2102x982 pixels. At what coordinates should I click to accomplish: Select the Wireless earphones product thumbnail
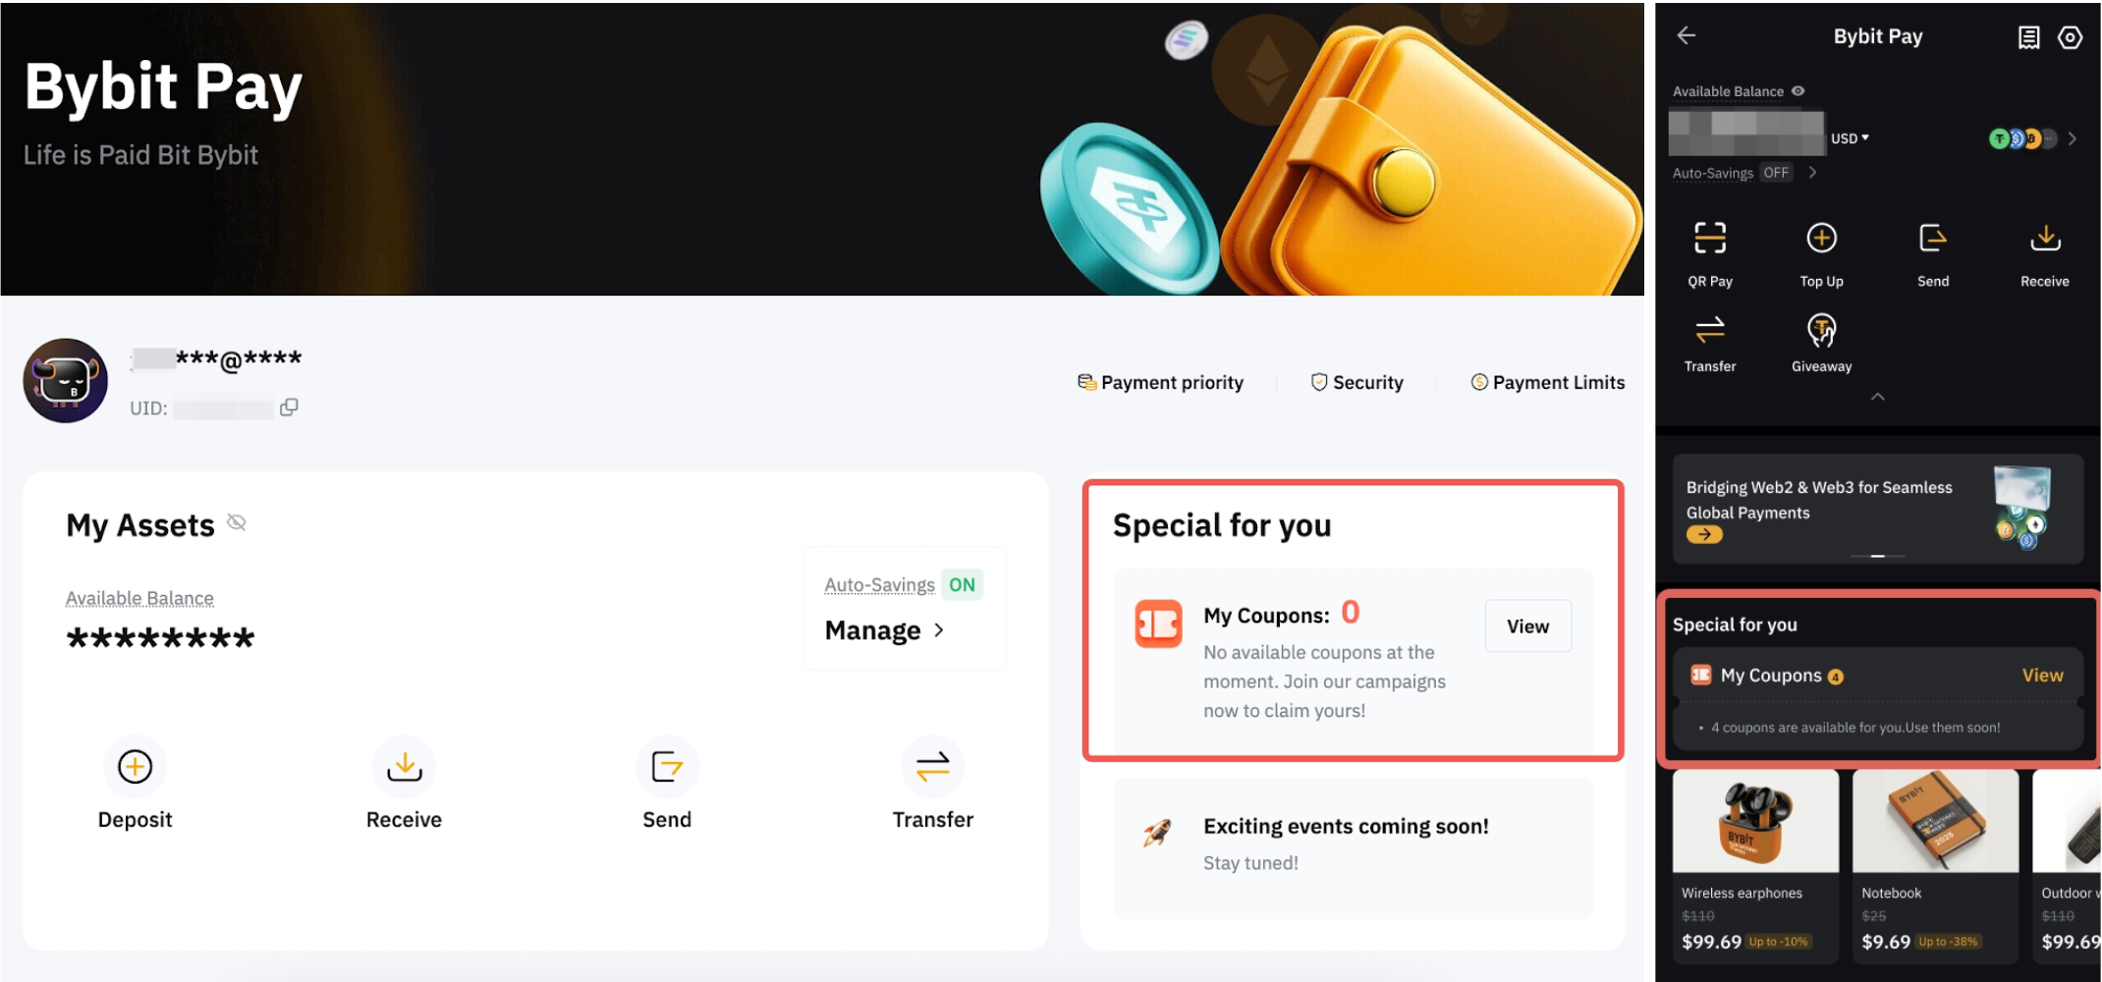(1755, 822)
